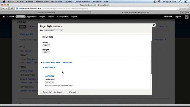Click the Page display button behind dialog

(x=23, y=27)
